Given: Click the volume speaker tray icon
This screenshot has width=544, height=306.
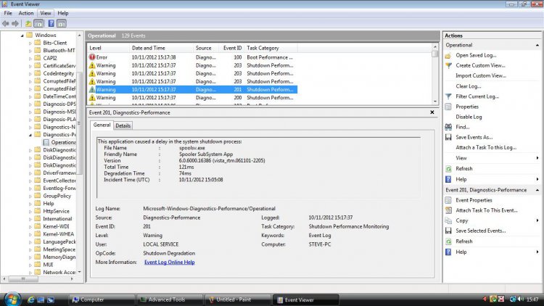Looking at the screenshot, I should [520, 299].
